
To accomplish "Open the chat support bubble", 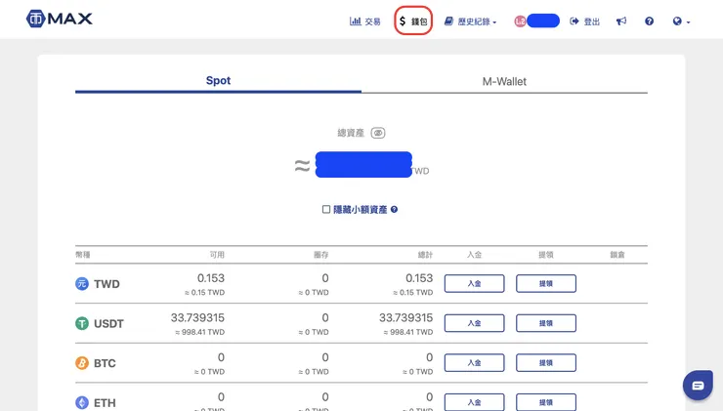I will pos(699,386).
